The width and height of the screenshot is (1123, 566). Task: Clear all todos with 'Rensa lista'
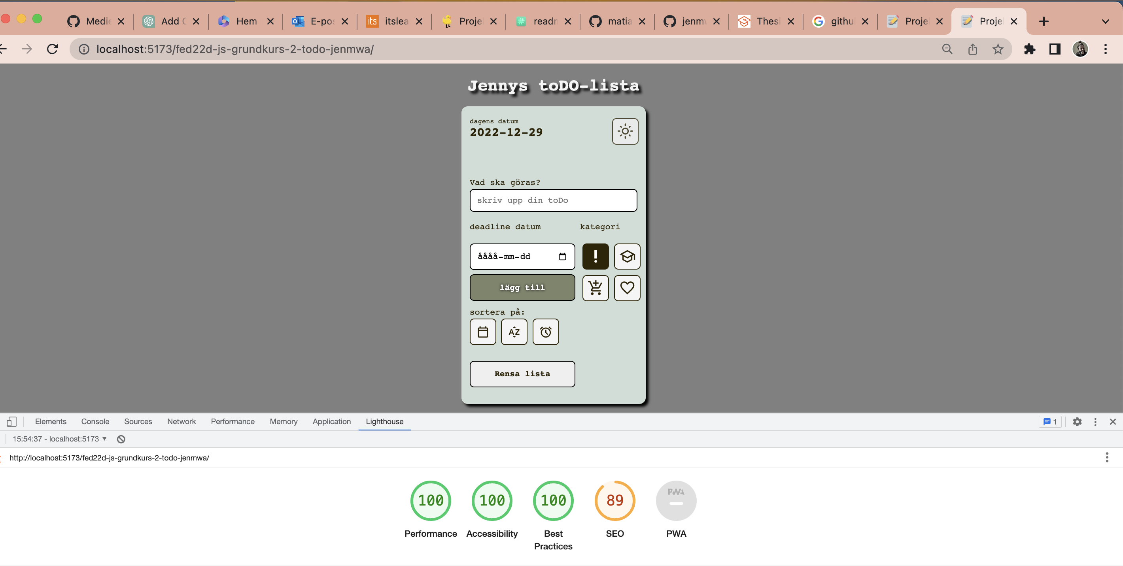[522, 374]
